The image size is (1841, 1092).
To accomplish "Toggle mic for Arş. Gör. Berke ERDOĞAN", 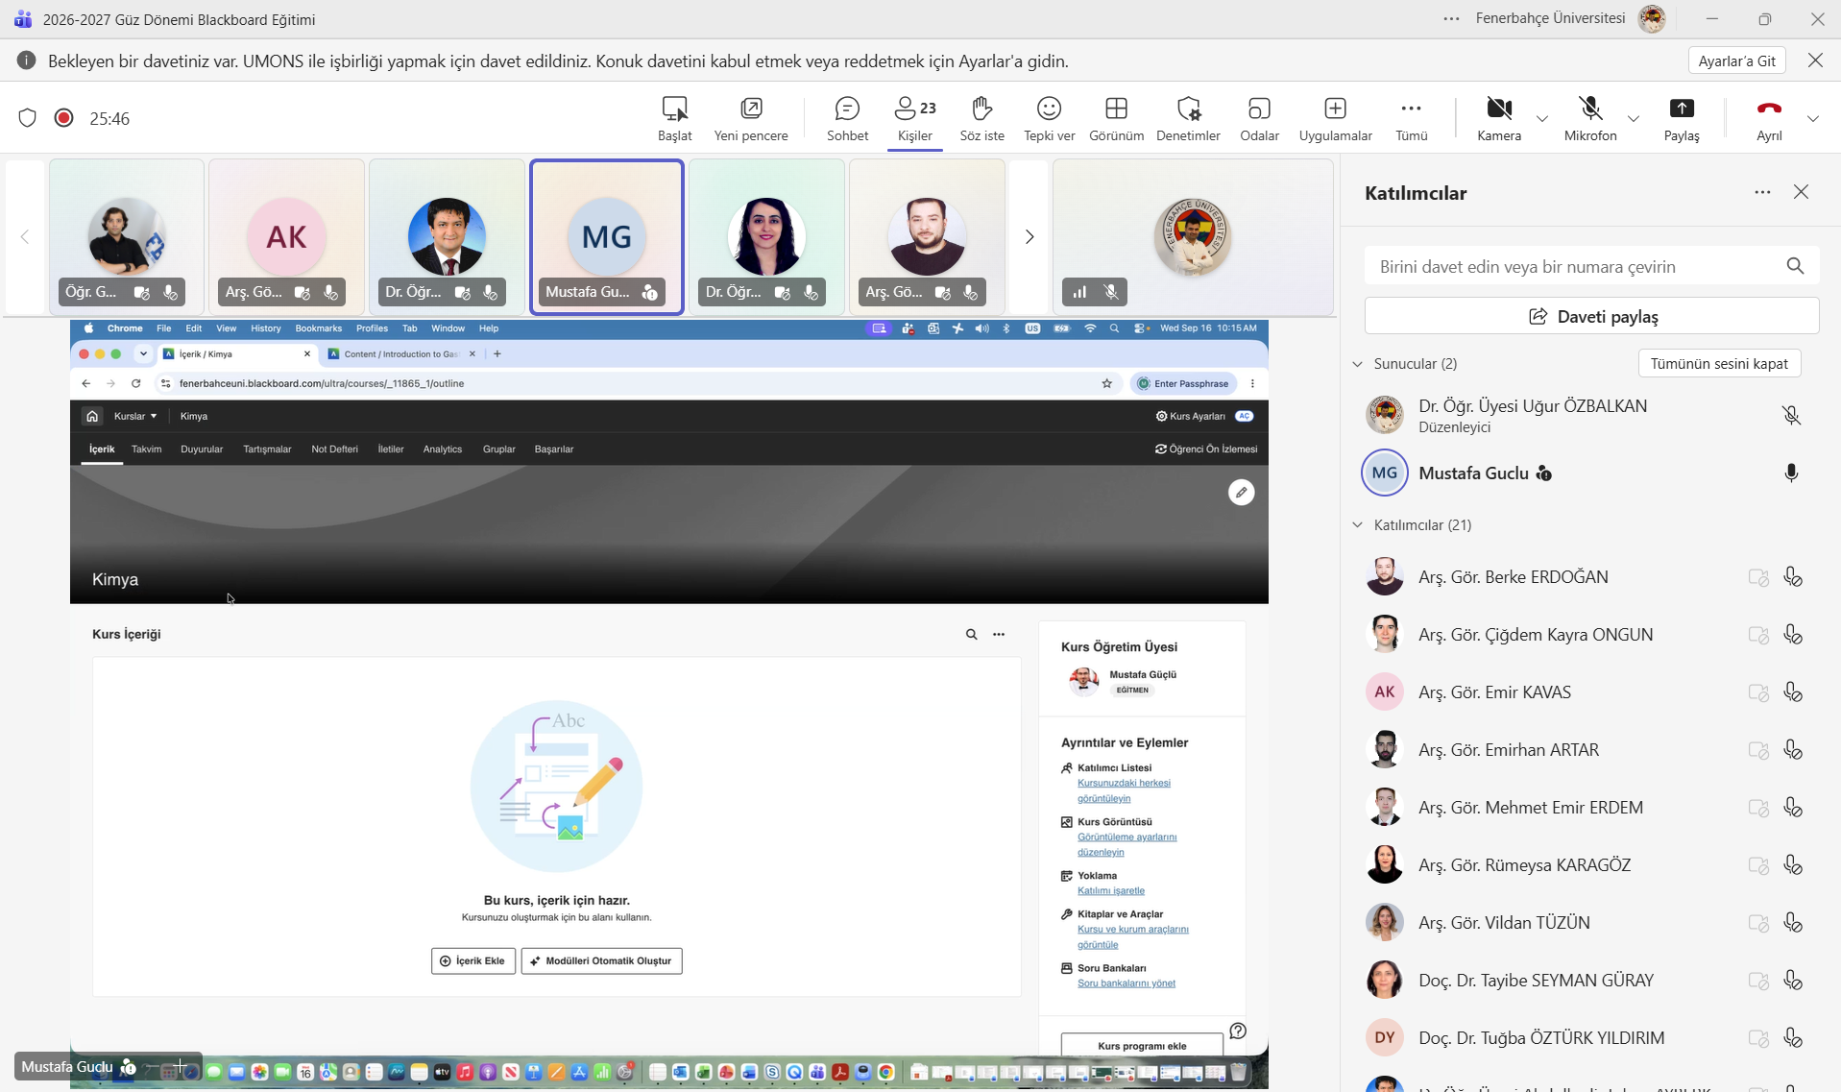I will (x=1792, y=577).
